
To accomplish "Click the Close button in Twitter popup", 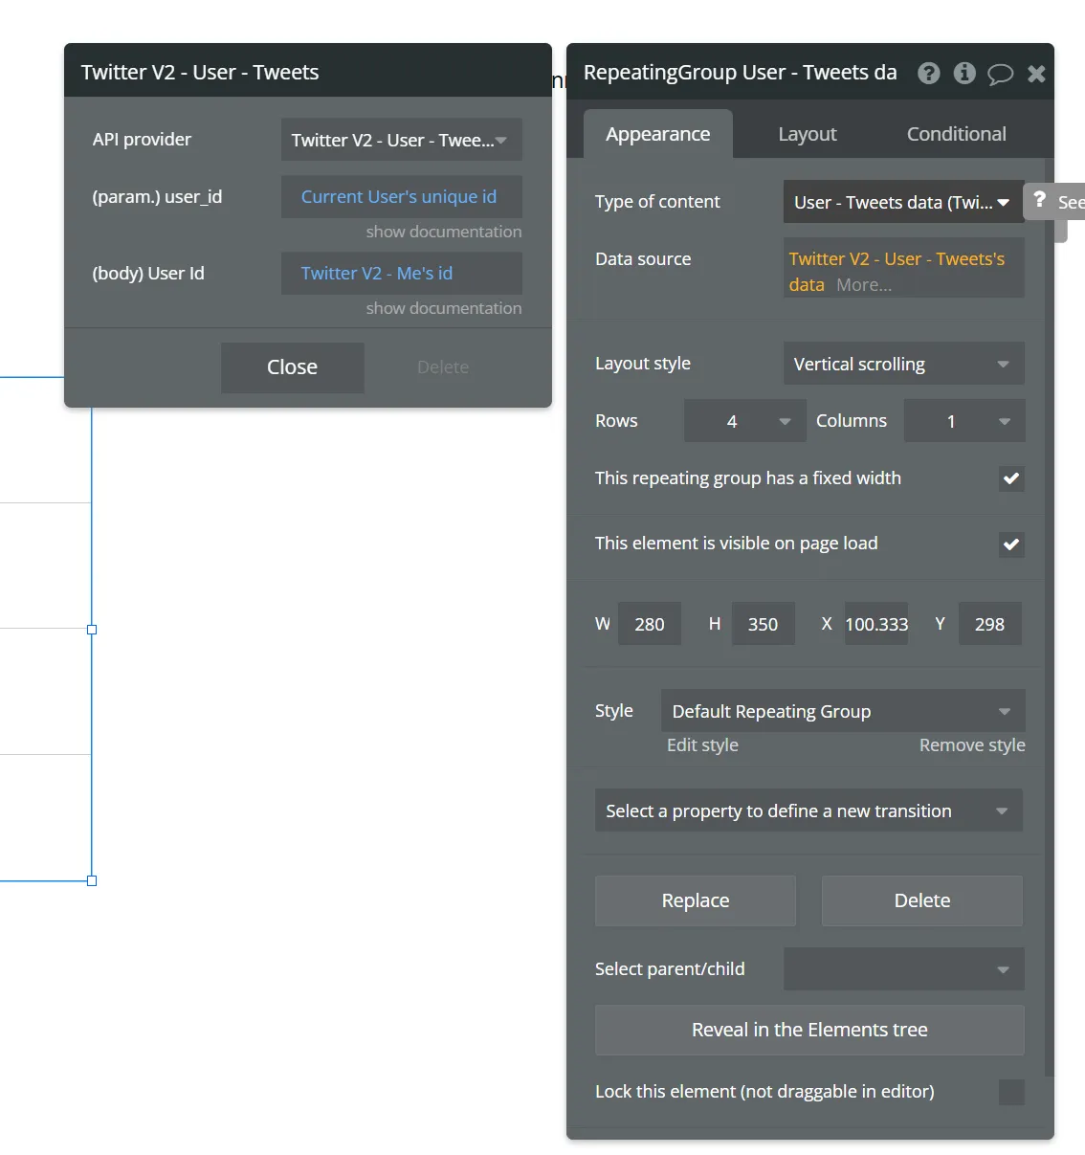I will (x=293, y=367).
